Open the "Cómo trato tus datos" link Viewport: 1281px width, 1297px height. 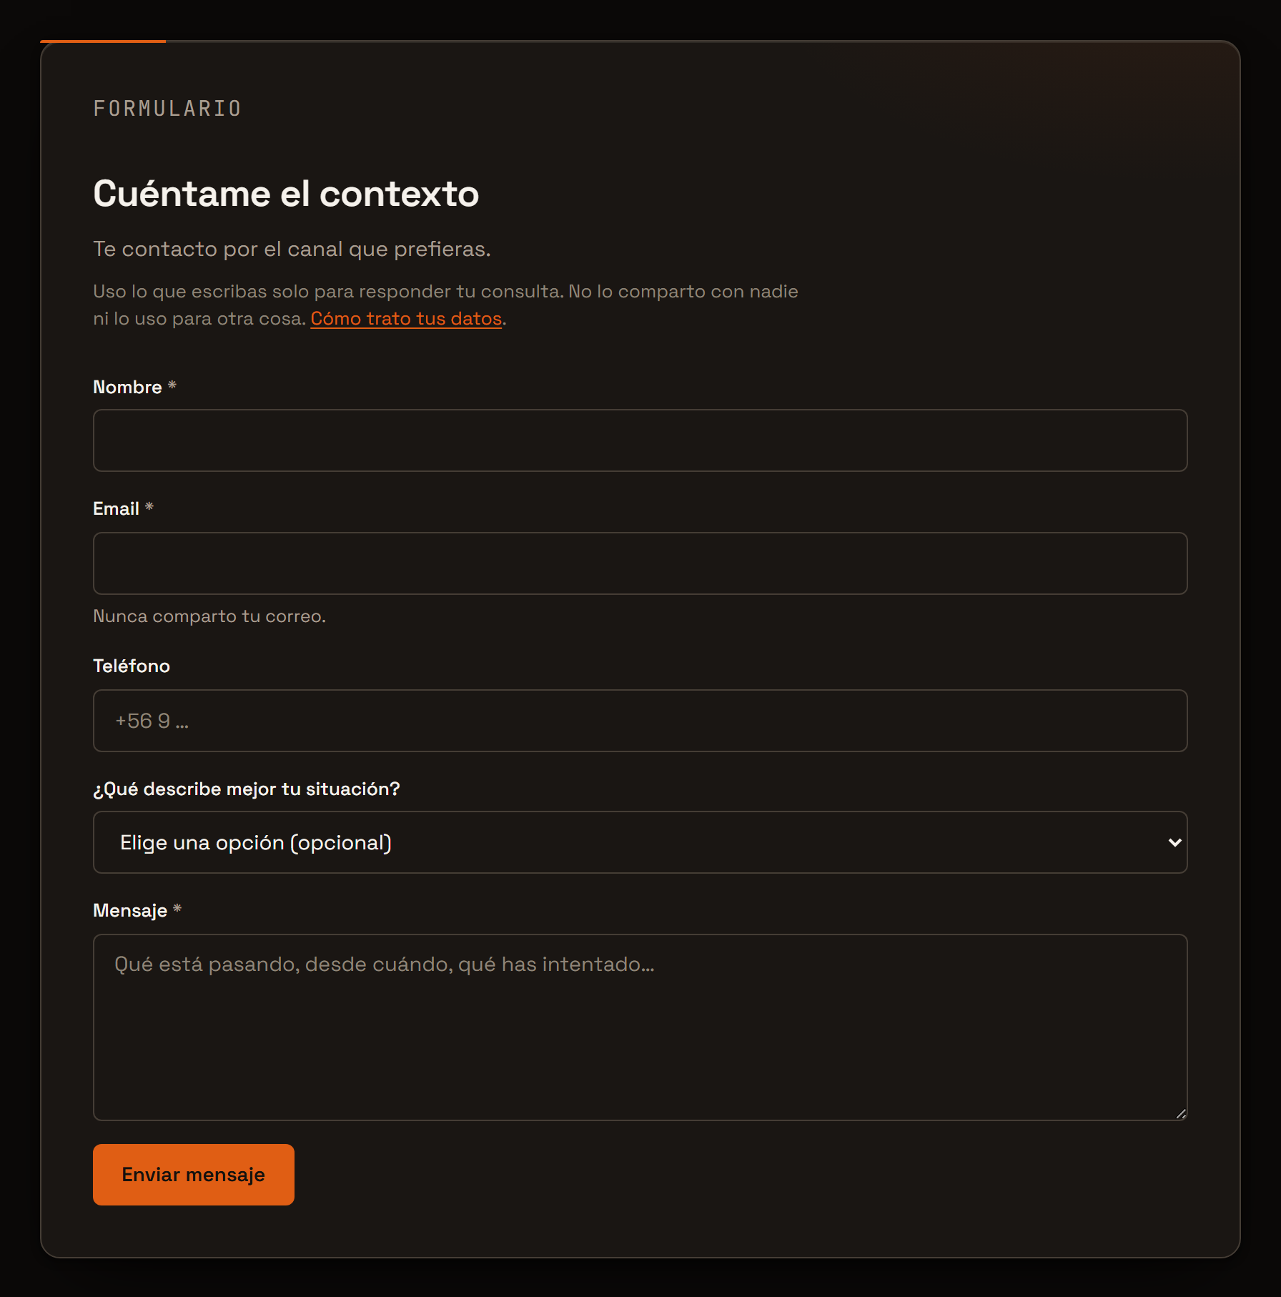(x=406, y=319)
